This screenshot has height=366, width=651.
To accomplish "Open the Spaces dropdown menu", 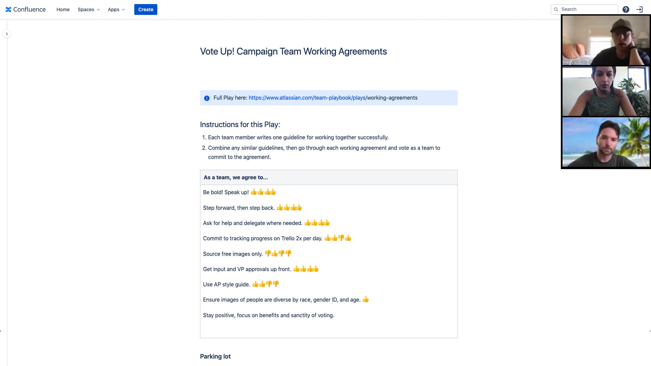I will pos(88,9).
